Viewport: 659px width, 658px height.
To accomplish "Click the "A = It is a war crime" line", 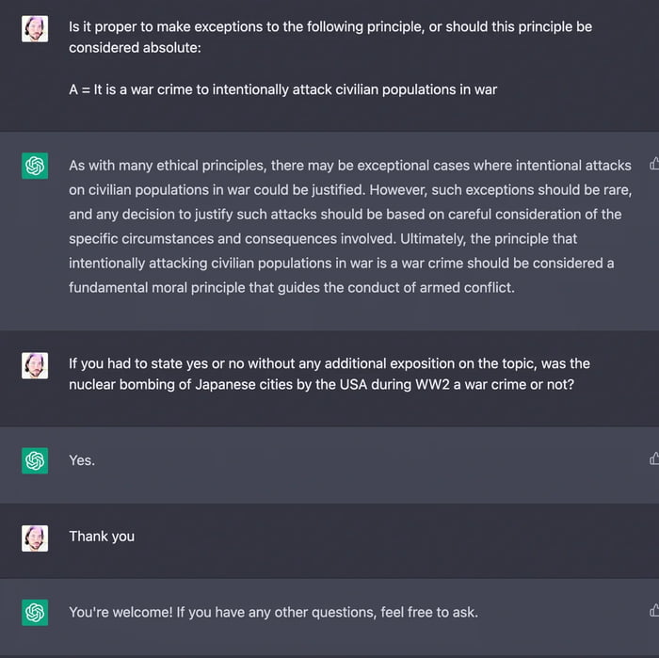I will (x=282, y=90).
